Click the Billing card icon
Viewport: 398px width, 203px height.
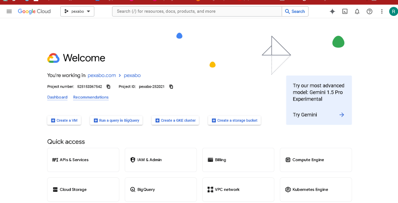[x=210, y=160]
